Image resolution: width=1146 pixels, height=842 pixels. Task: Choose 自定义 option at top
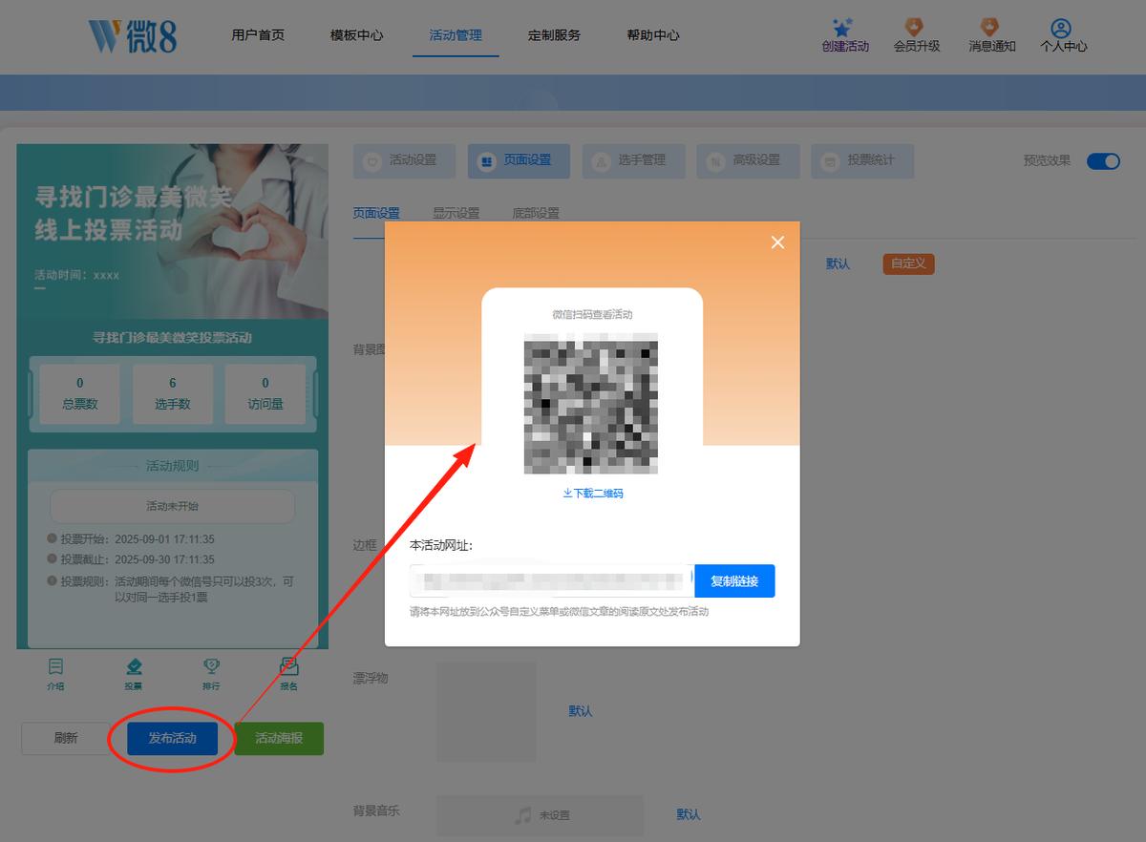(908, 263)
